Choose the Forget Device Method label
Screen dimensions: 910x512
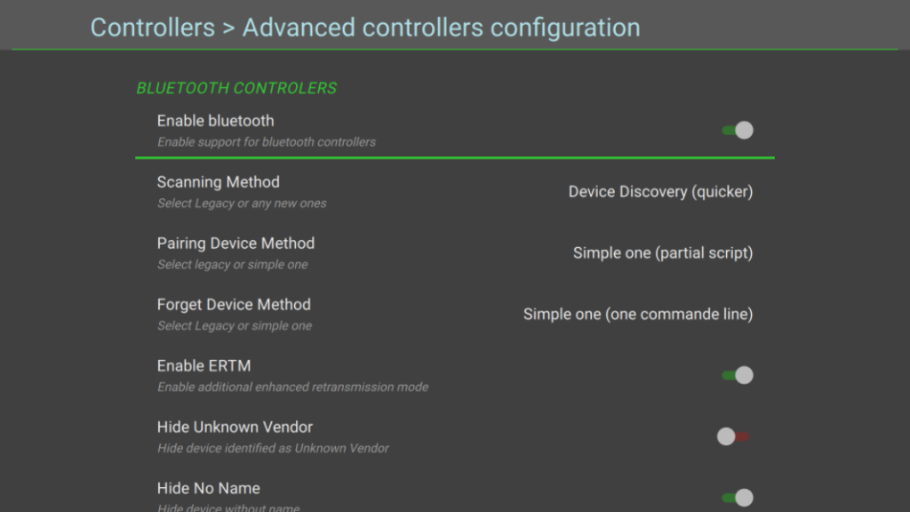click(x=234, y=304)
